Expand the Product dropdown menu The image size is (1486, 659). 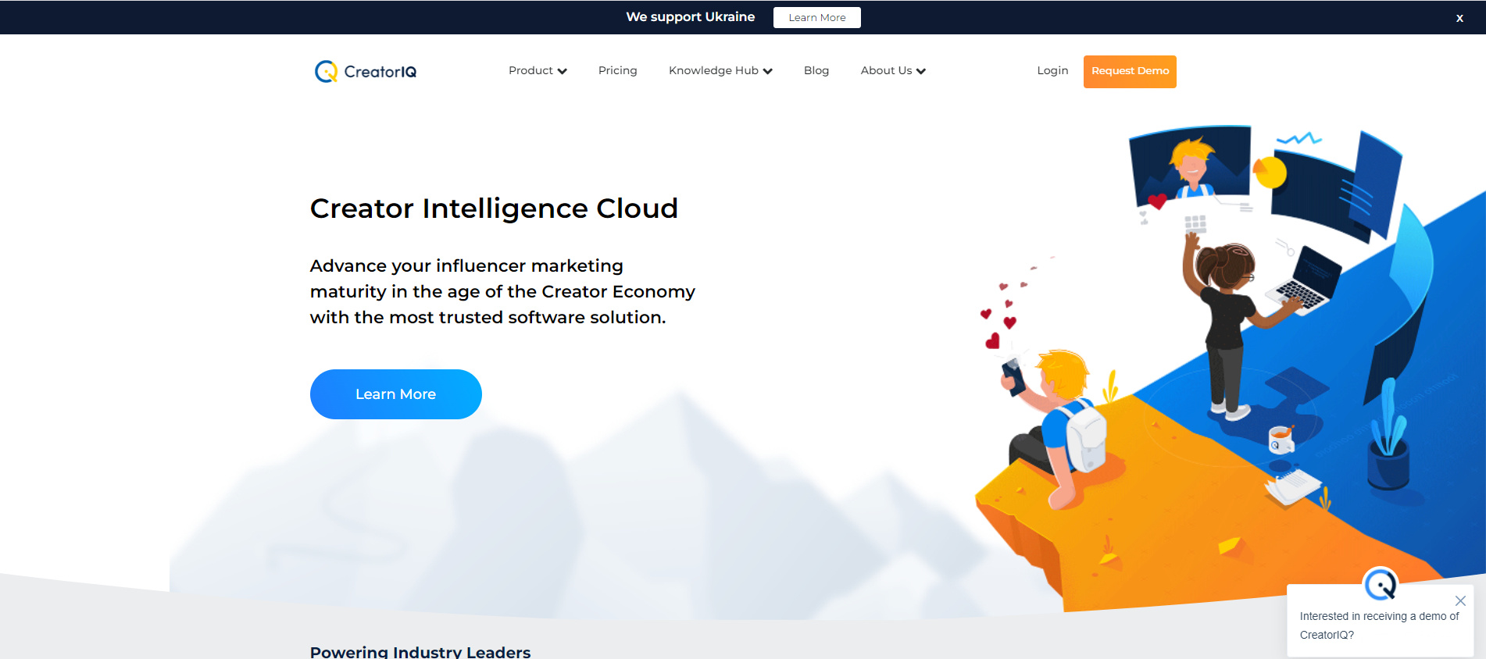tap(538, 70)
